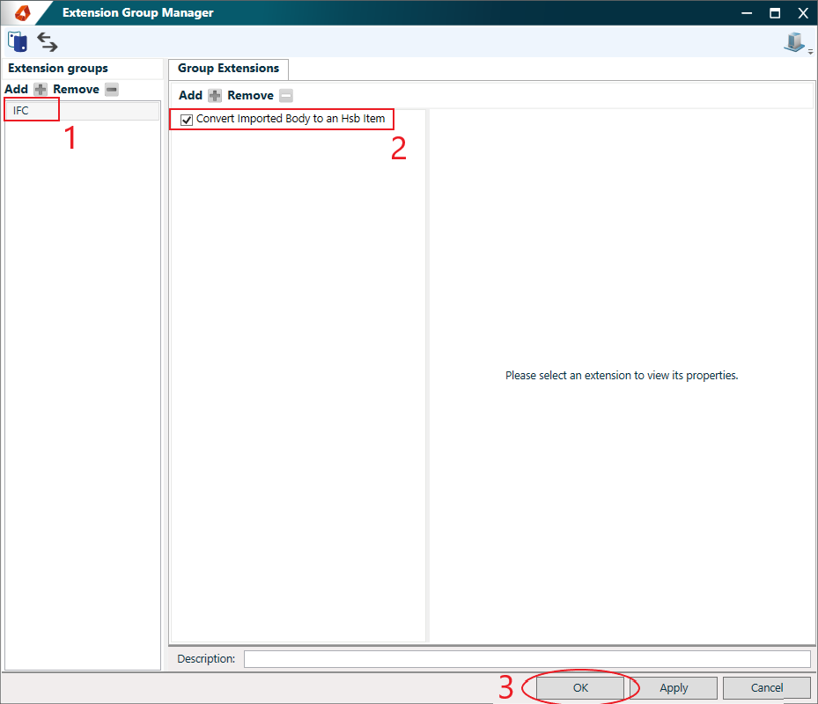This screenshot has width=818, height=704.
Task: Click the Apply button
Action: coord(674,688)
